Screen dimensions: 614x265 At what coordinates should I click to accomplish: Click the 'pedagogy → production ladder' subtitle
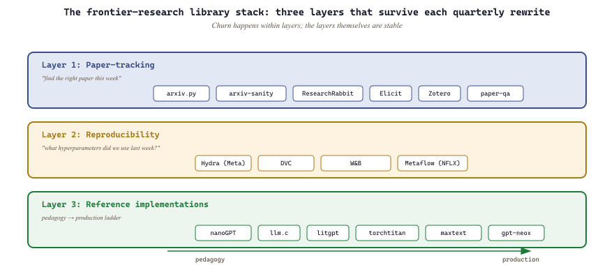(81, 218)
